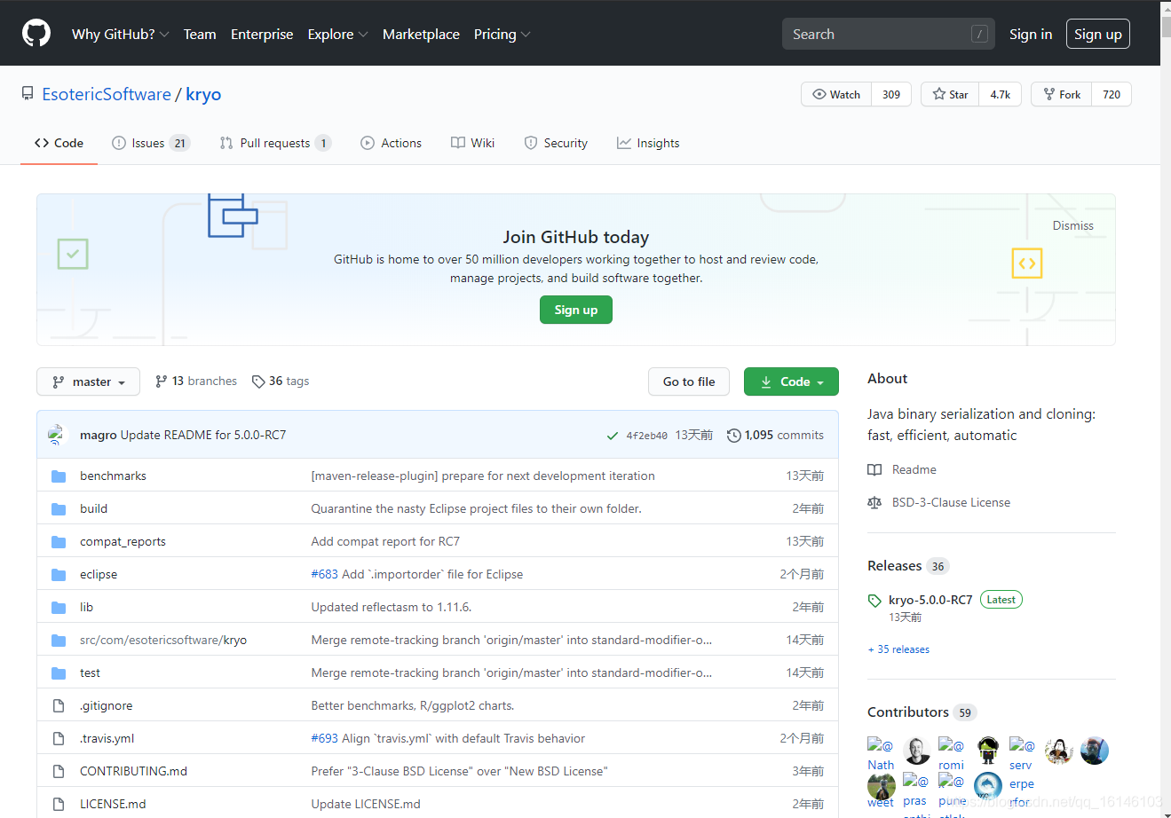Select the build folder icon
The height and width of the screenshot is (818, 1171).
click(x=59, y=509)
